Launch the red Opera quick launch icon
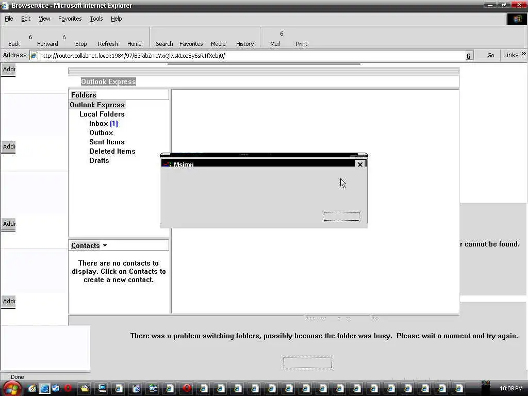Viewport: 528px width, 396px height. point(68,388)
